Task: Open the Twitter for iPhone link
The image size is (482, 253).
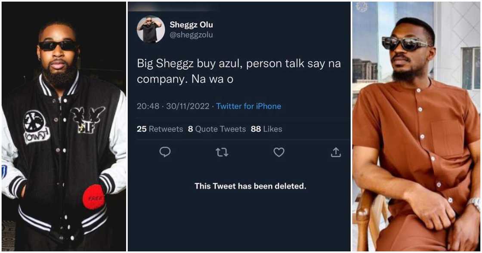Action: click(248, 106)
